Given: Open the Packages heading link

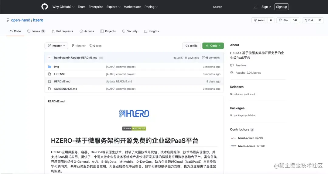Looking at the screenshot, I should point(237,108).
